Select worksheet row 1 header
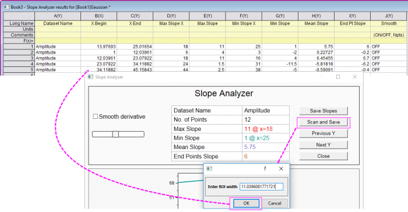408x212 pixels. [19, 47]
